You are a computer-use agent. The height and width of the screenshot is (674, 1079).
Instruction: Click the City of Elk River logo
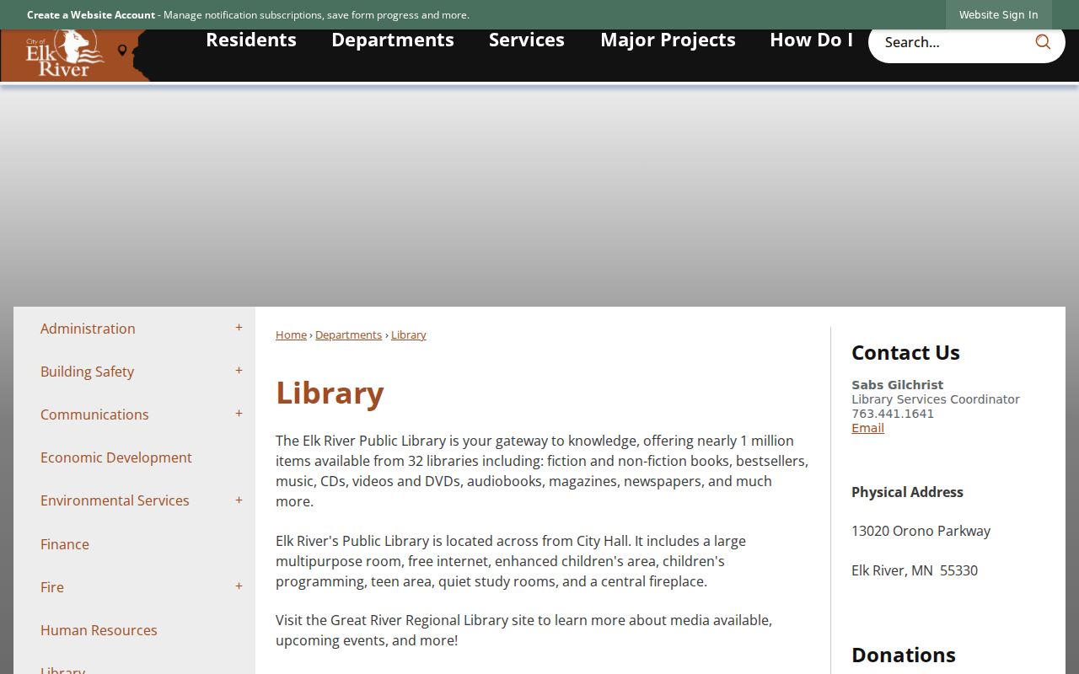point(66,55)
